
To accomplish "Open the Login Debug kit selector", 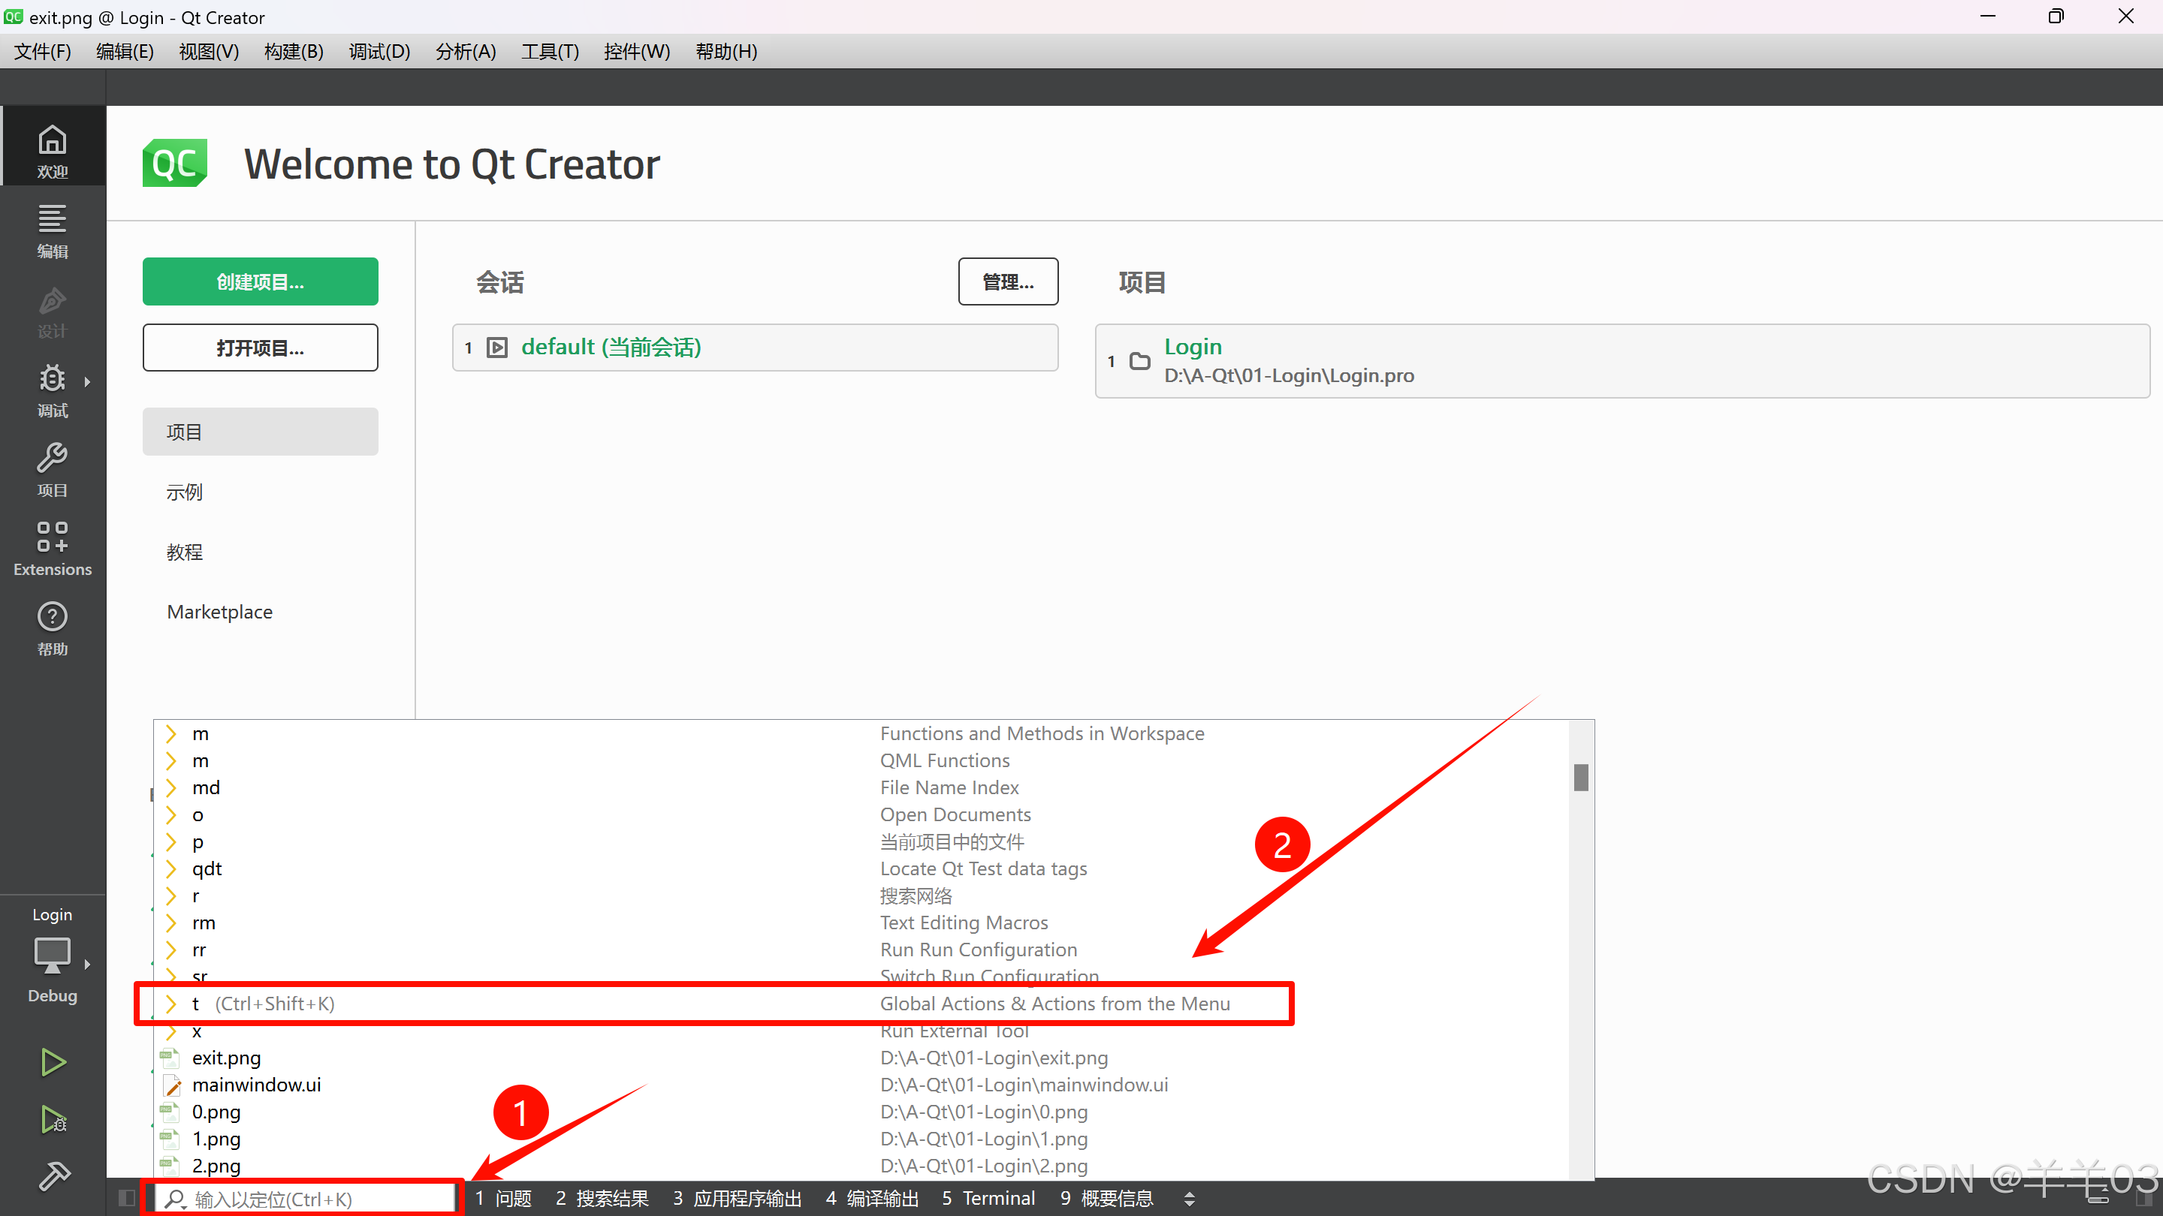I will [x=52, y=957].
